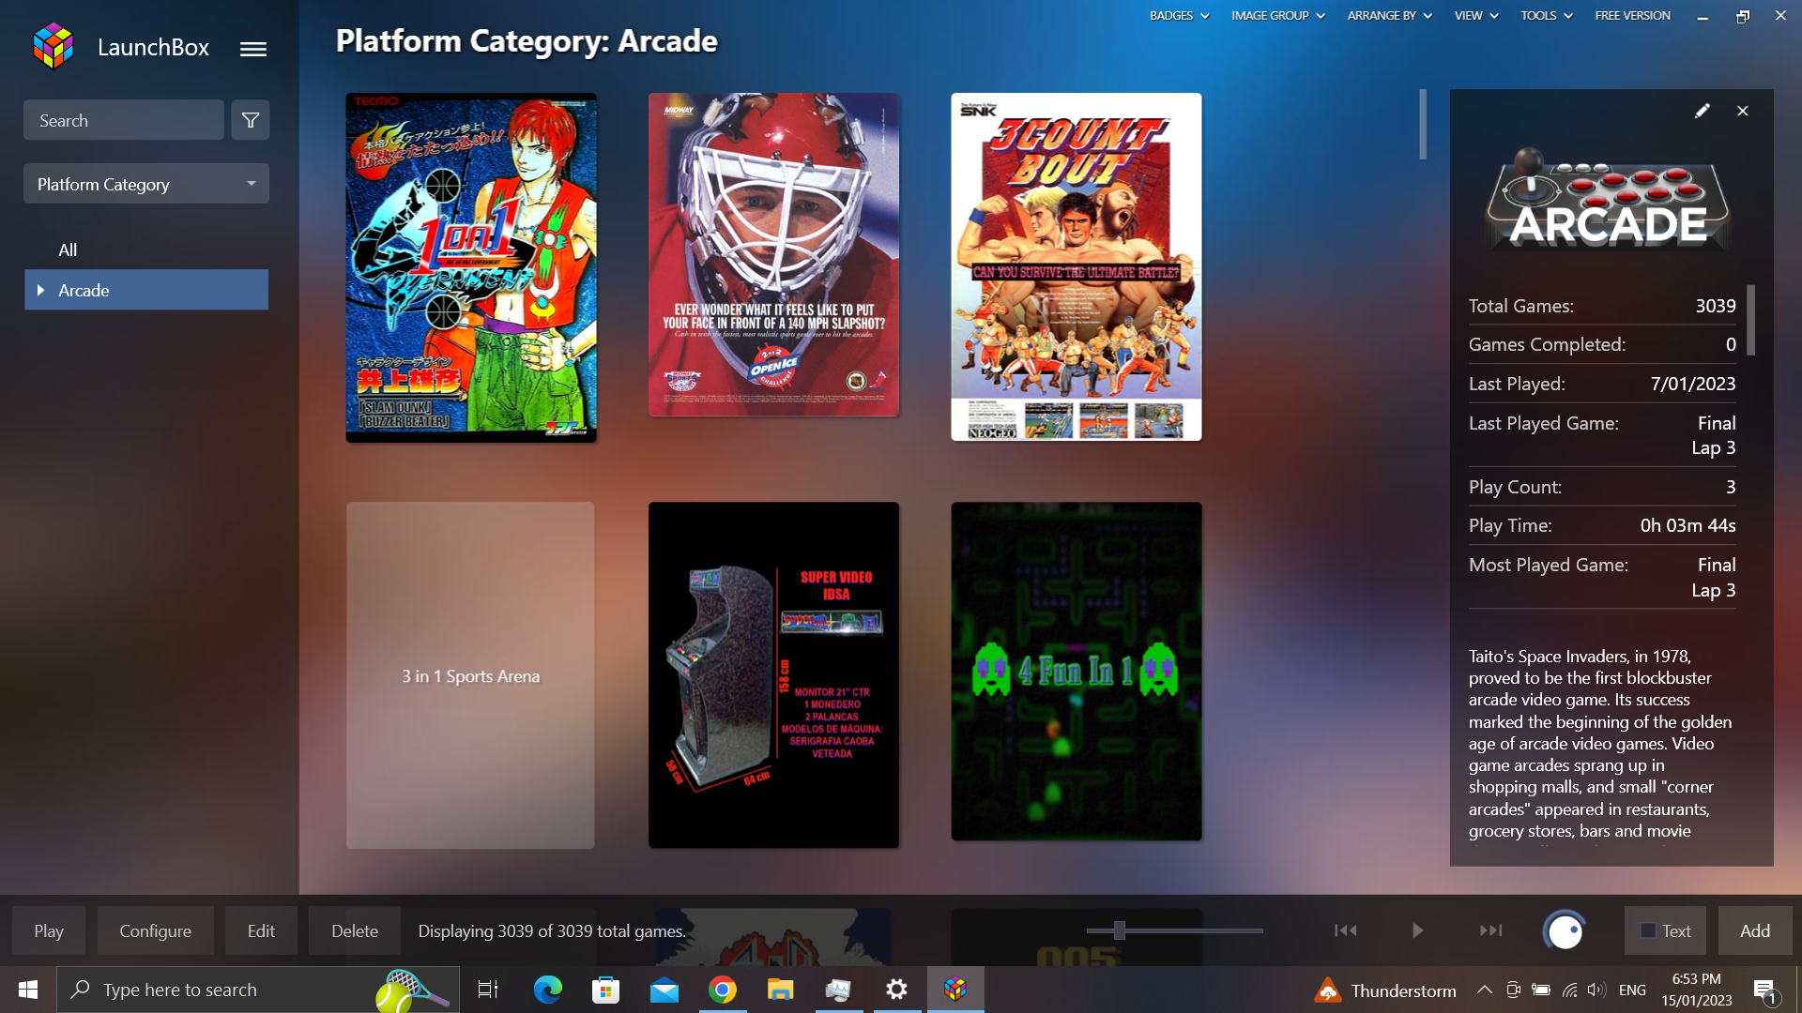Screen dimensions: 1802x1013
Task: Open the Arrange By menu
Action: coord(1389,15)
